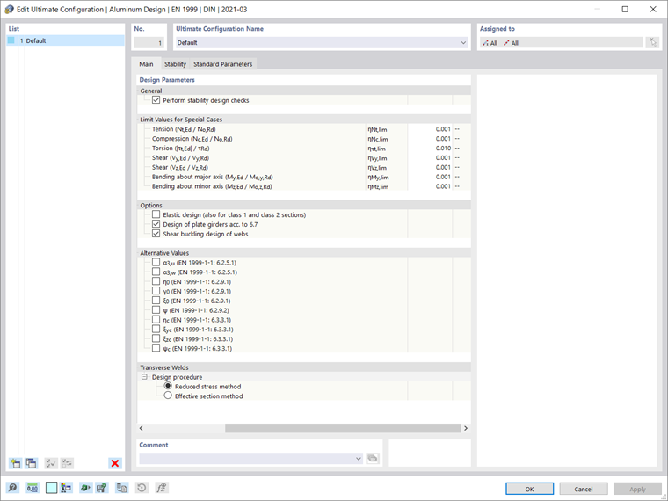Switch to the Stability tab
The height and width of the screenshot is (501, 668).
click(175, 64)
